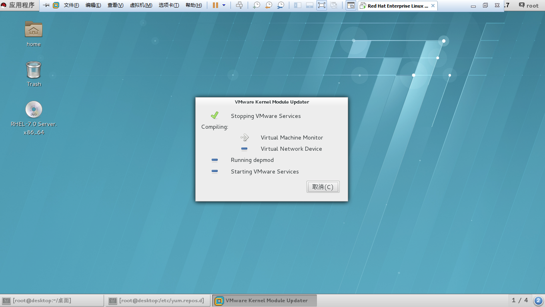Revert to the previous snapshot
Image resolution: width=545 pixels, height=307 pixels.
(268, 5)
